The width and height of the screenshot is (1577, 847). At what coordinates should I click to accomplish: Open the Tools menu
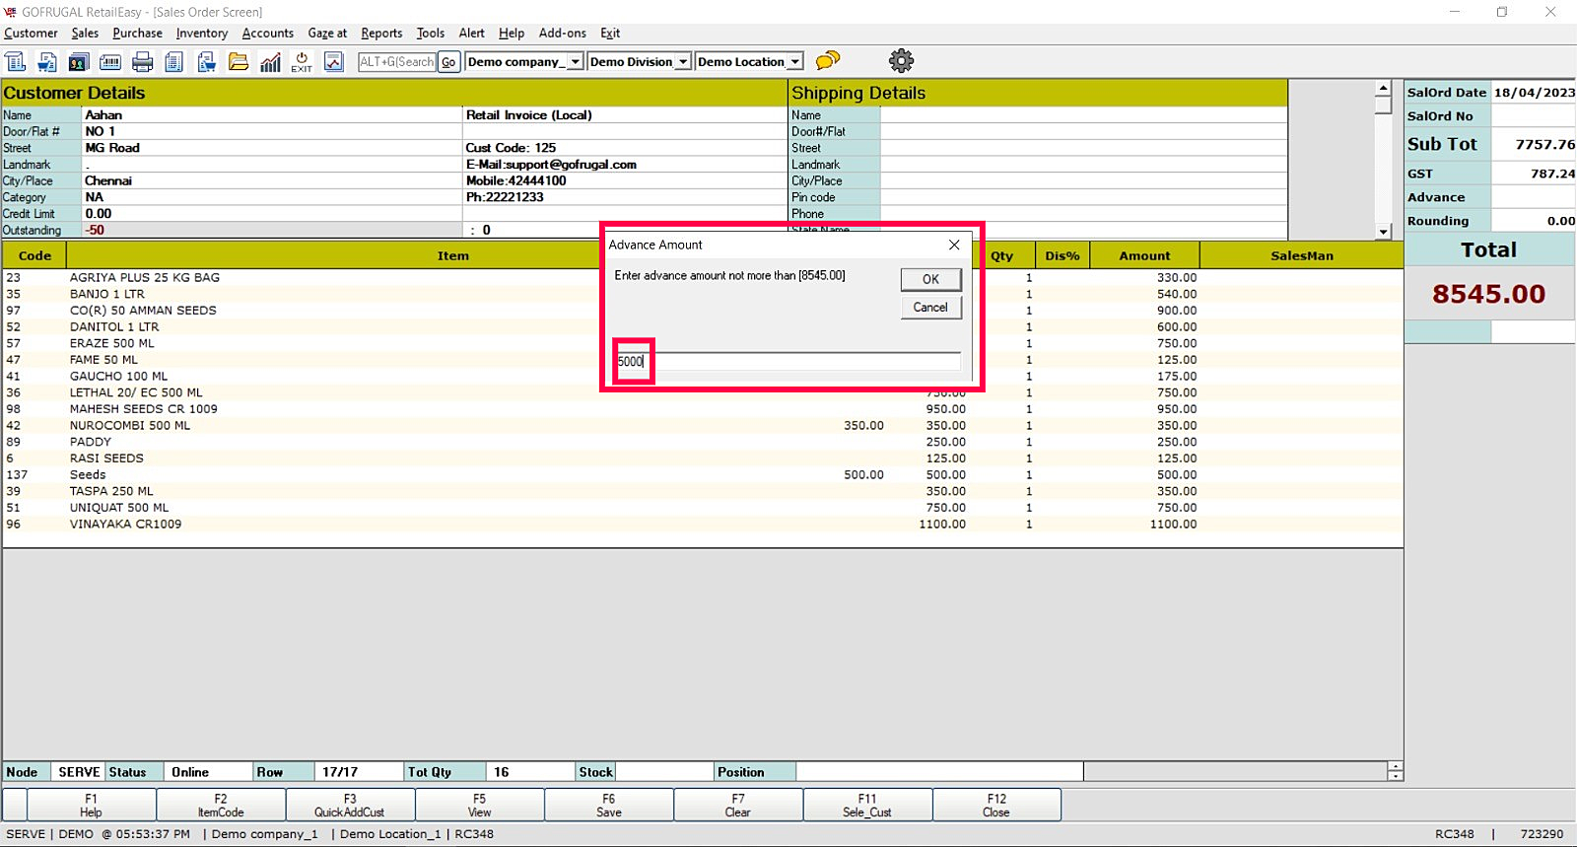coord(431,33)
